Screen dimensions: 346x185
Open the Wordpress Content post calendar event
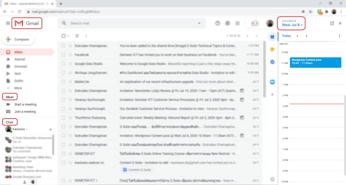pos(315,62)
